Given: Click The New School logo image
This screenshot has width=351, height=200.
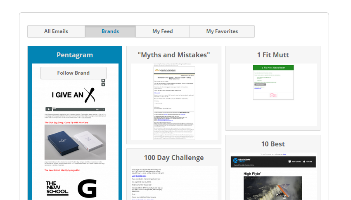Looking at the screenshot, I should [57, 188].
